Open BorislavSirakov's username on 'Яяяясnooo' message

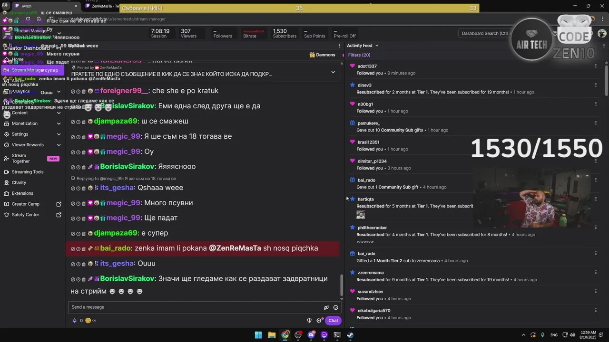tap(128, 167)
